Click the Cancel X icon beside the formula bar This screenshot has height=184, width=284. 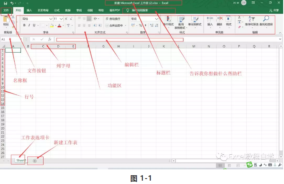[x=34, y=39]
